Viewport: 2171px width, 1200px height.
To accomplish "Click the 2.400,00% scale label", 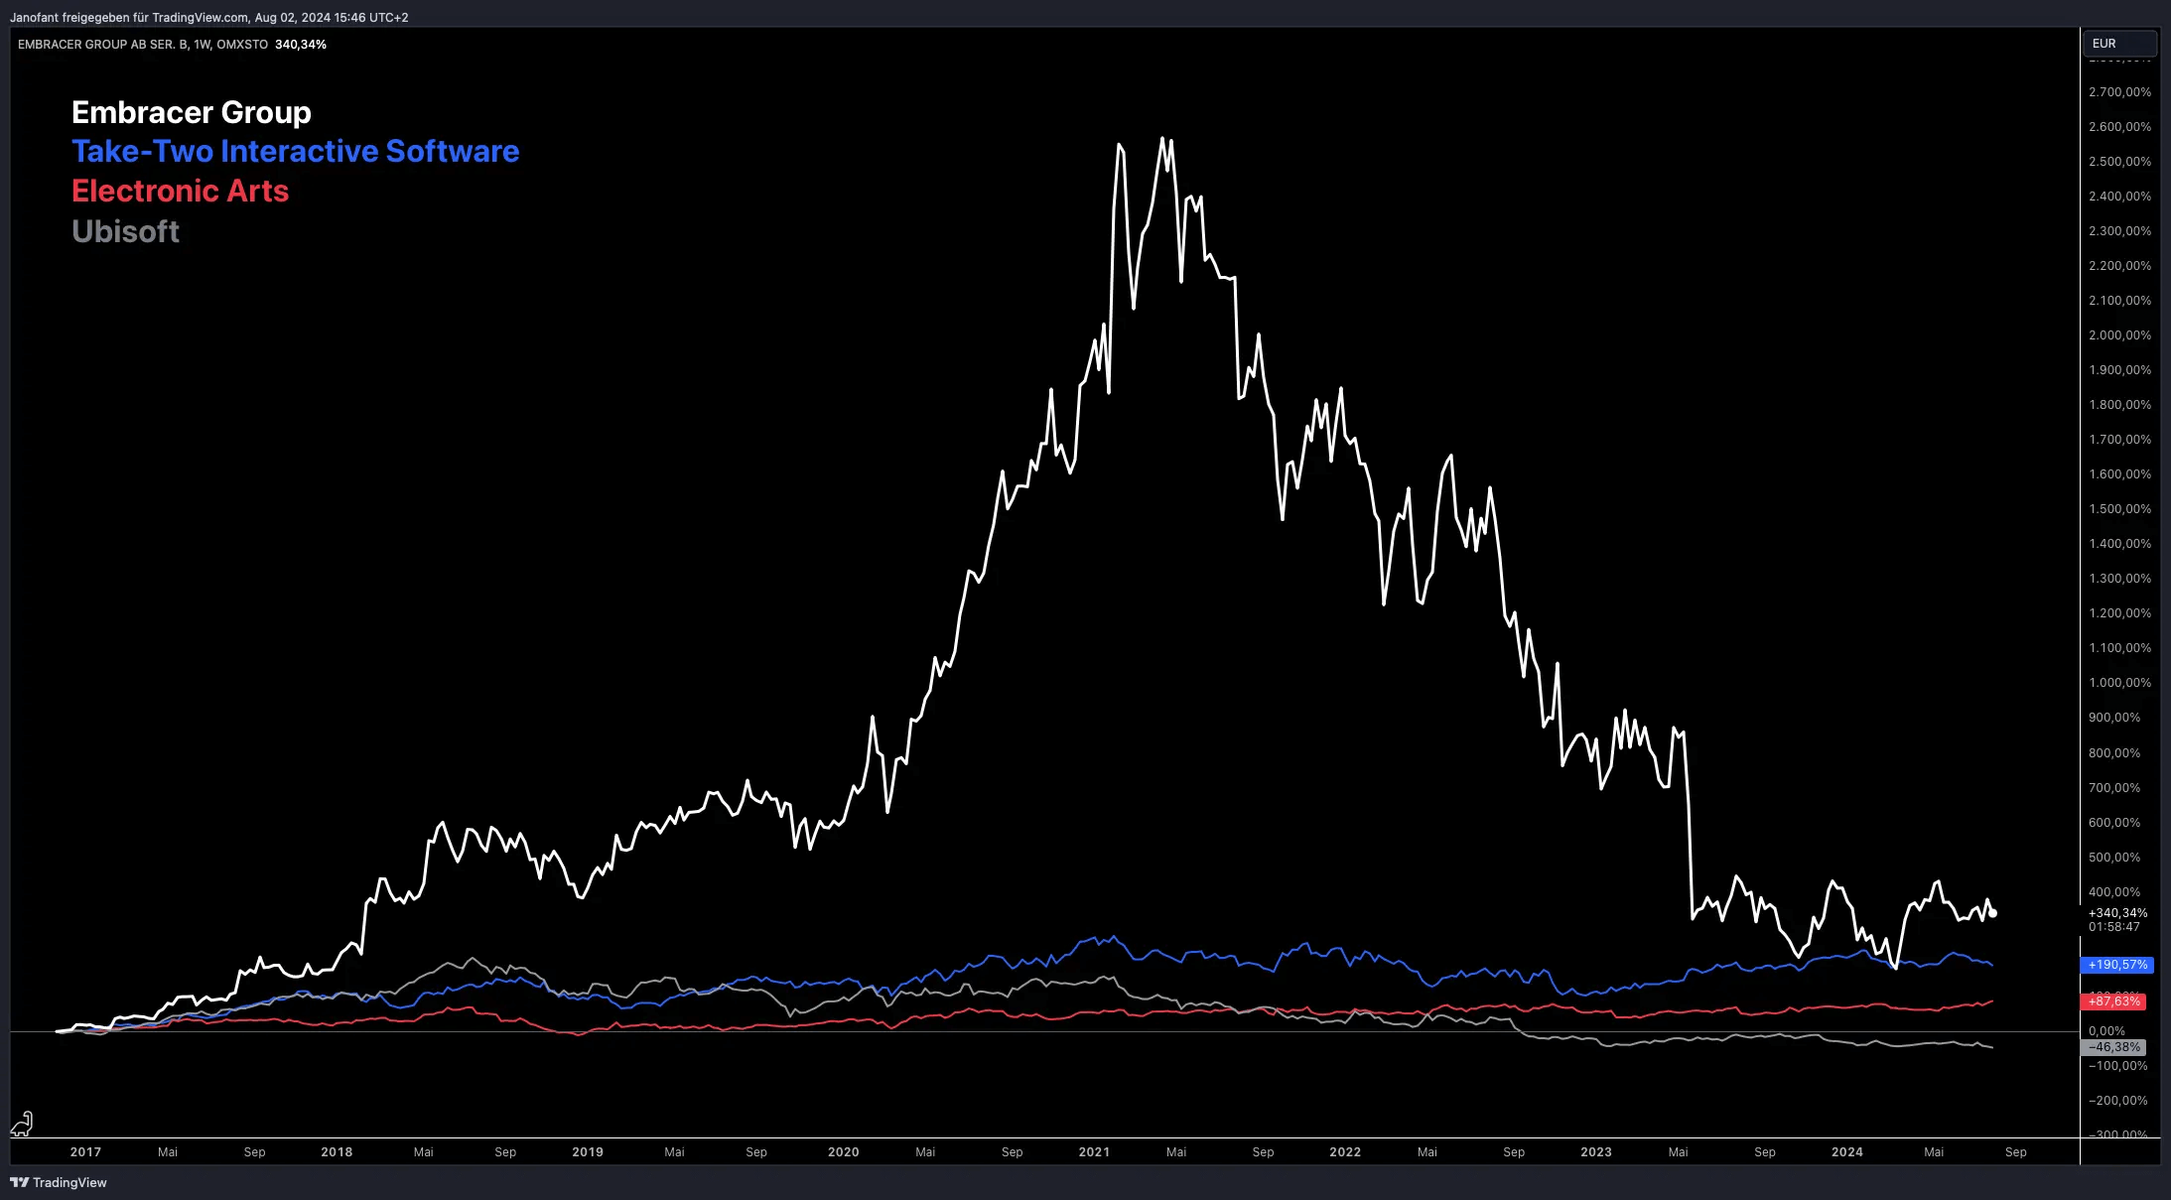I will point(2119,197).
